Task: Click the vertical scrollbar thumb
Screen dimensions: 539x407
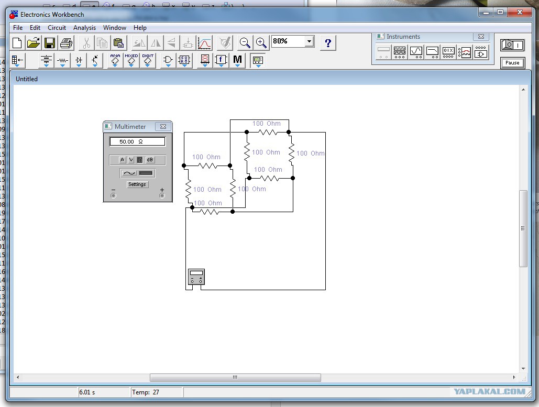Action: point(523,228)
